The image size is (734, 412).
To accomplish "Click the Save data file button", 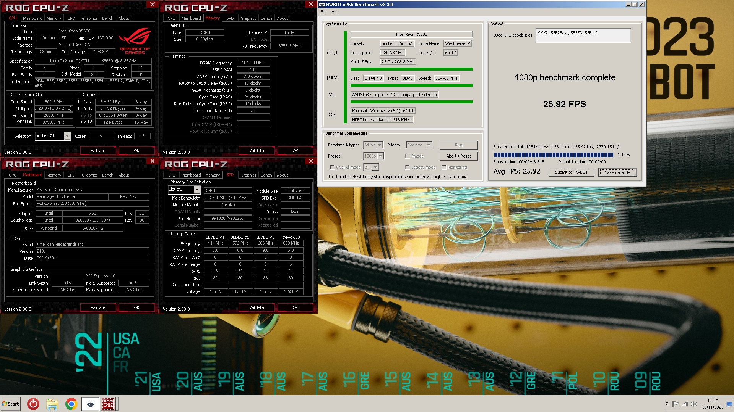I will pos(617,172).
